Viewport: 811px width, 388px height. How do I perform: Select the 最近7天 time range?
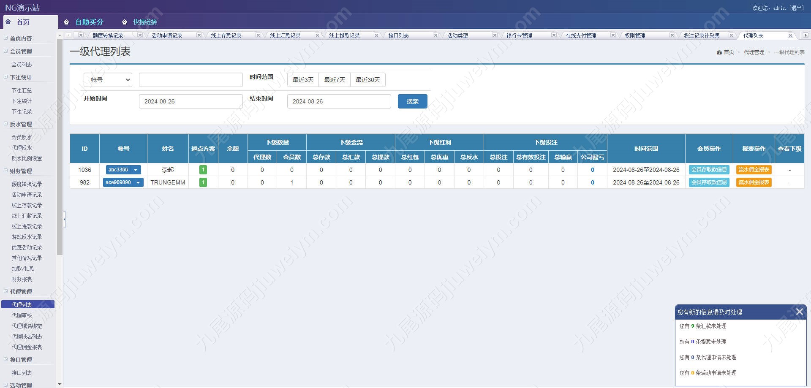point(335,80)
